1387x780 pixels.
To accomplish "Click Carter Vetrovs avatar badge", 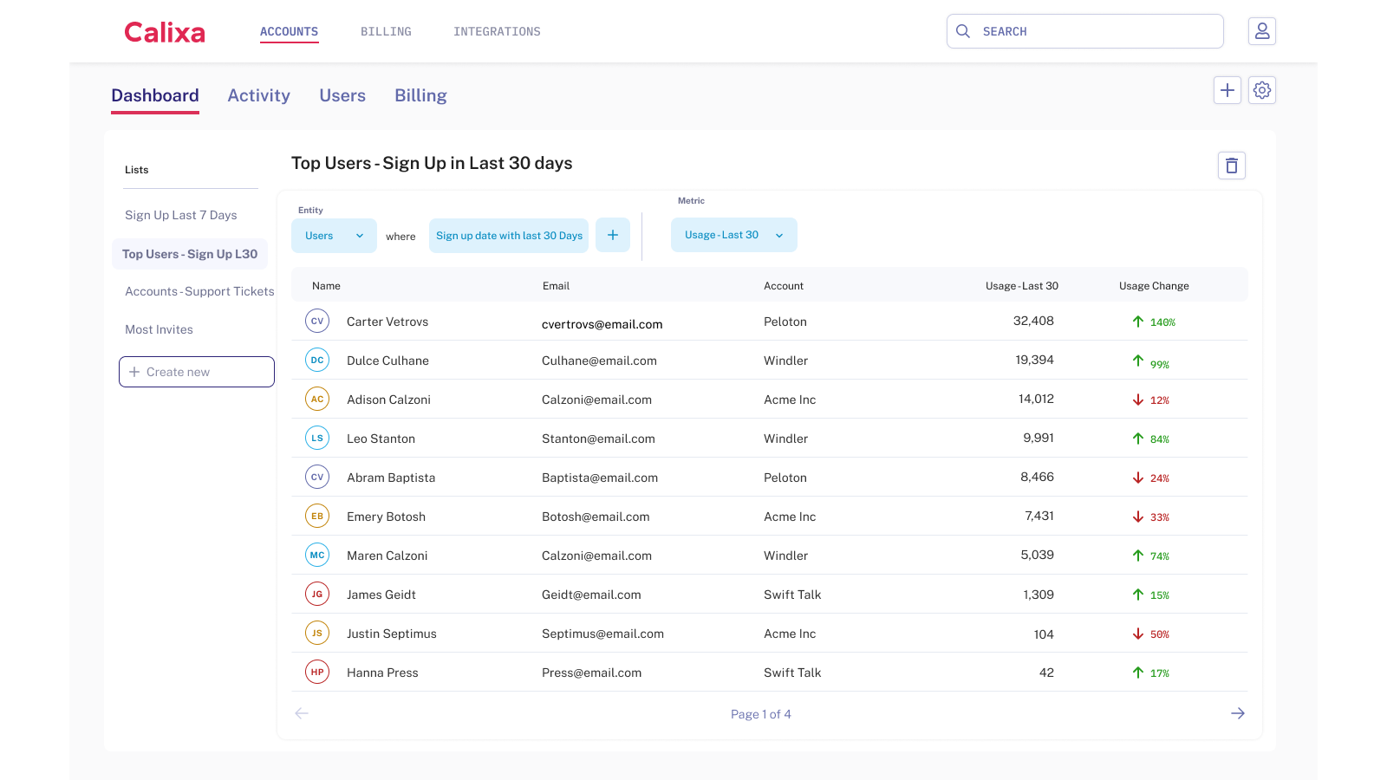I will [x=317, y=321].
